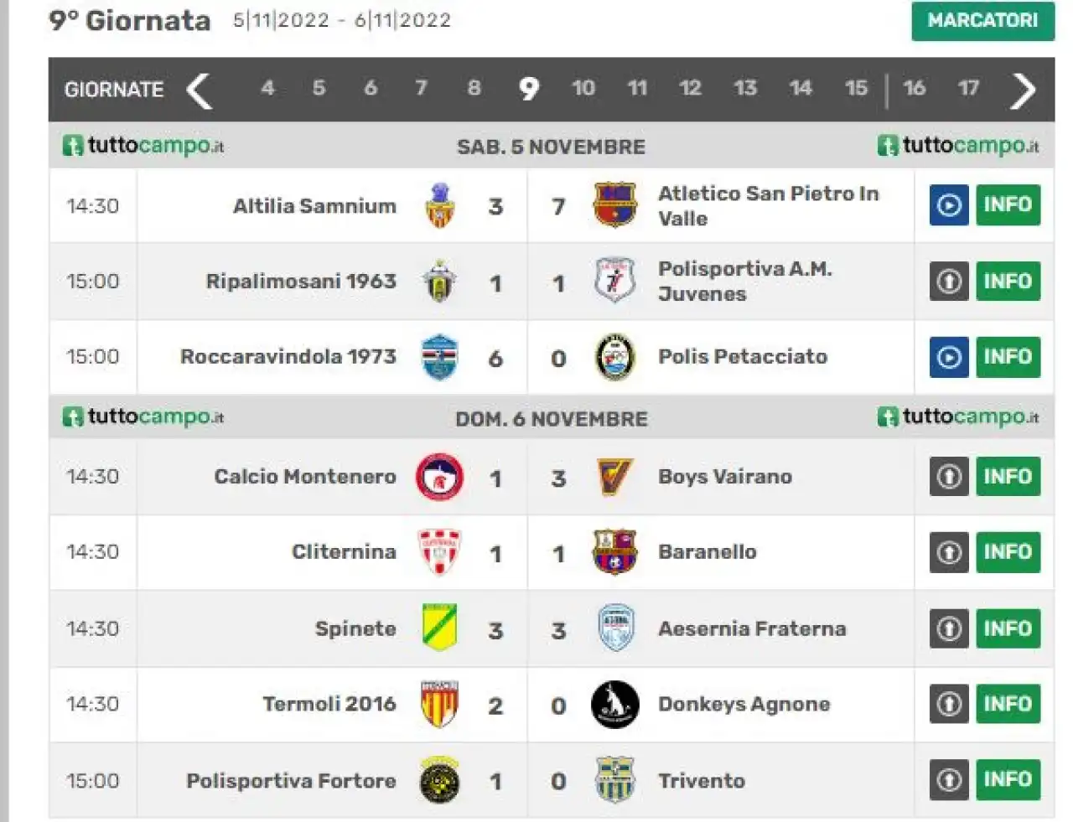This screenshot has height=822, width=1073.
Task: Show INFO for Polisportiva Fortore match
Action: (1008, 779)
